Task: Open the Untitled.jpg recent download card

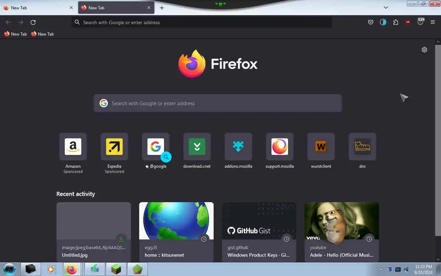Action: [94, 232]
